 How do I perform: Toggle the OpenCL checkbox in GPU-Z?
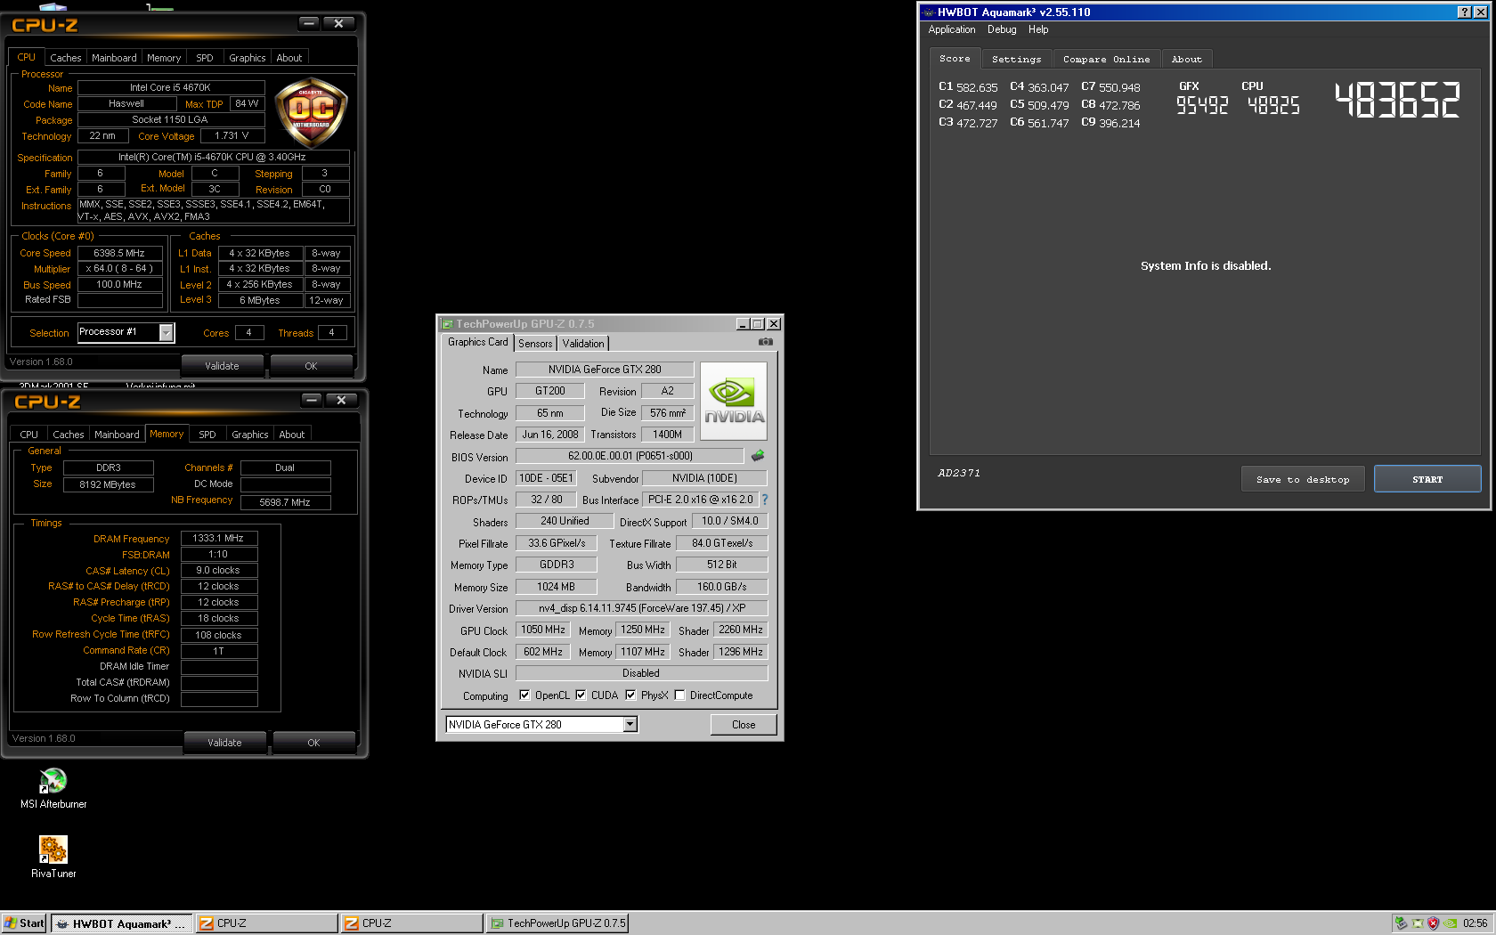tap(524, 695)
